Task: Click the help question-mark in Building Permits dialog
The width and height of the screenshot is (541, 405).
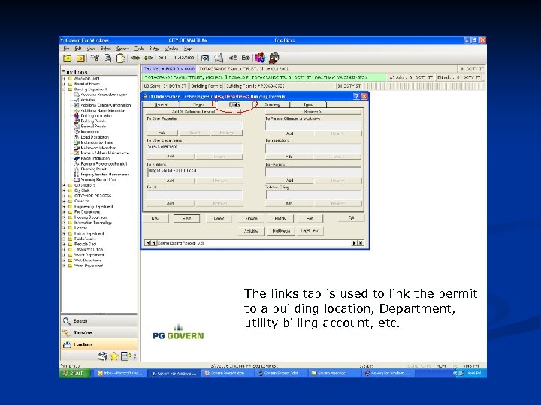Action: pos(356,97)
